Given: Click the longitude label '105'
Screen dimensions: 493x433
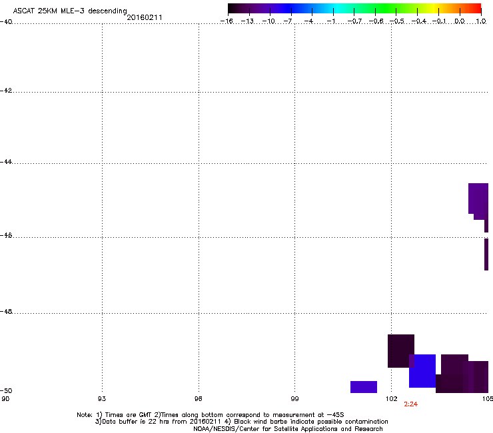Looking at the screenshot, I should click(x=488, y=399).
